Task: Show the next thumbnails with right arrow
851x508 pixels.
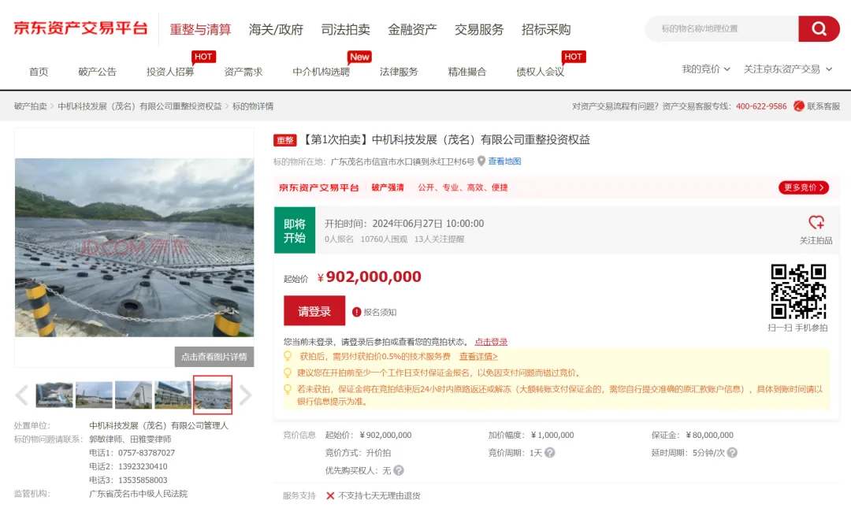Action: click(245, 395)
